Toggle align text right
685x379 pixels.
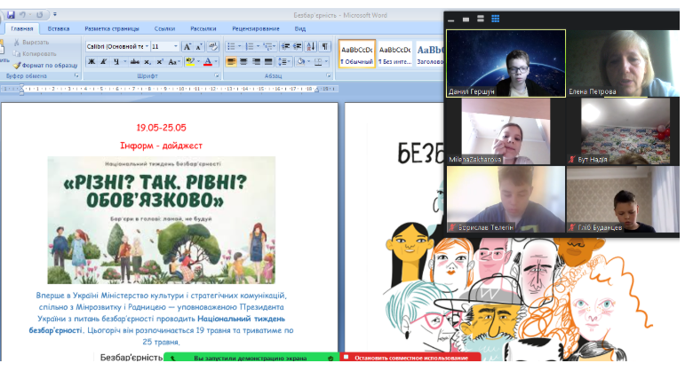256,62
